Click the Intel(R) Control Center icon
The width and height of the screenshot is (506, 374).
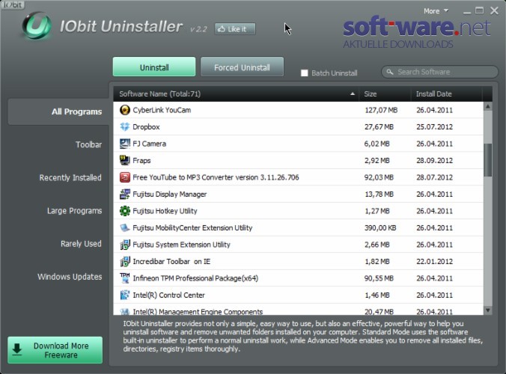point(124,295)
